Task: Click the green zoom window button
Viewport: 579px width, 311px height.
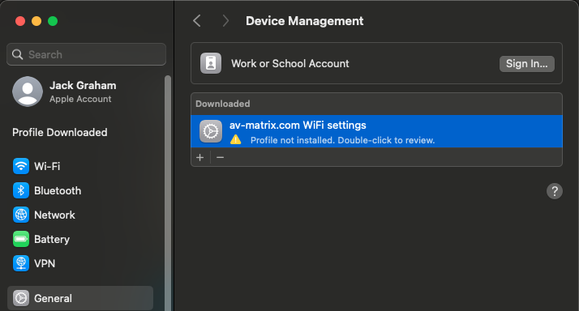Action: 53,21
